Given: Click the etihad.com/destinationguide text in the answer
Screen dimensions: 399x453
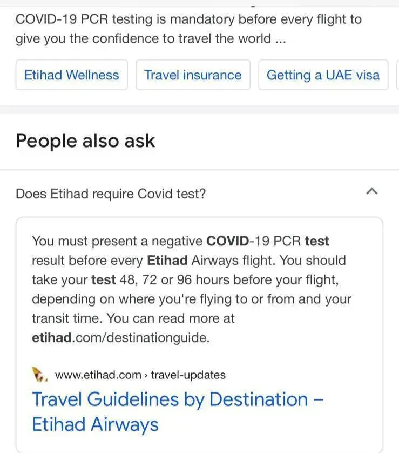Looking at the screenshot, I should point(120,338).
